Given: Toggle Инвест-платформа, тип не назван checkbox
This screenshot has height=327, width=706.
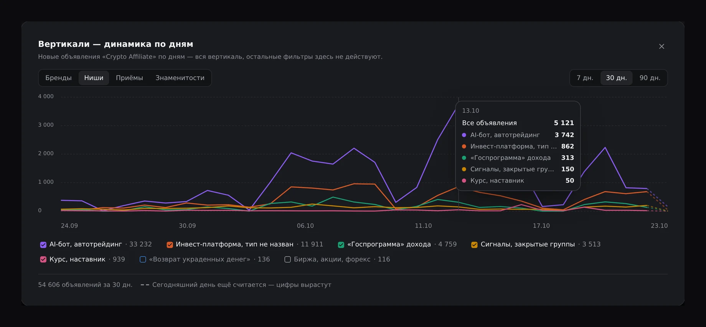Looking at the screenshot, I should 170,245.
